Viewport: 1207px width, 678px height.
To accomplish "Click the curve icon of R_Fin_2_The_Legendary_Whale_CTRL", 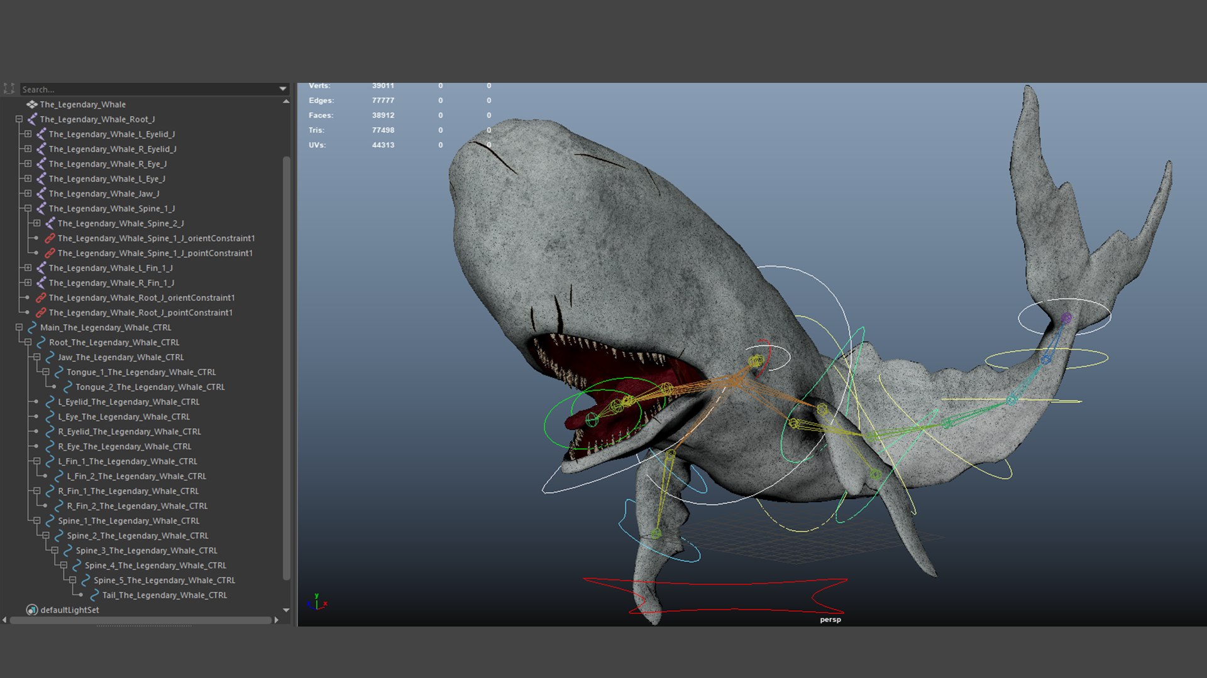I will [x=58, y=506].
